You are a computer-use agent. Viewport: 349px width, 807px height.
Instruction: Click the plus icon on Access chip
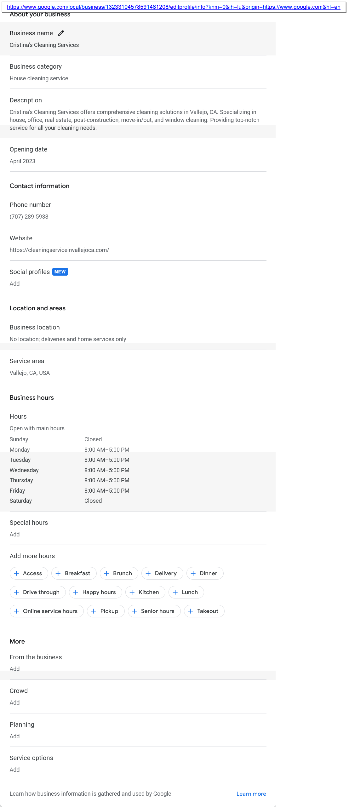coord(17,573)
